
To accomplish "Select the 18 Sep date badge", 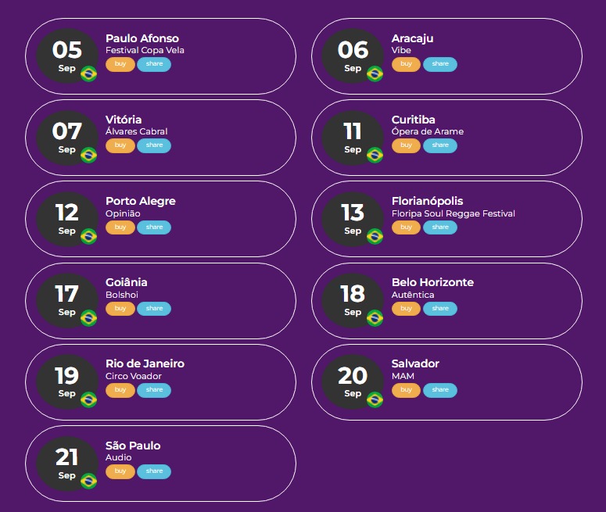I will (x=353, y=301).
